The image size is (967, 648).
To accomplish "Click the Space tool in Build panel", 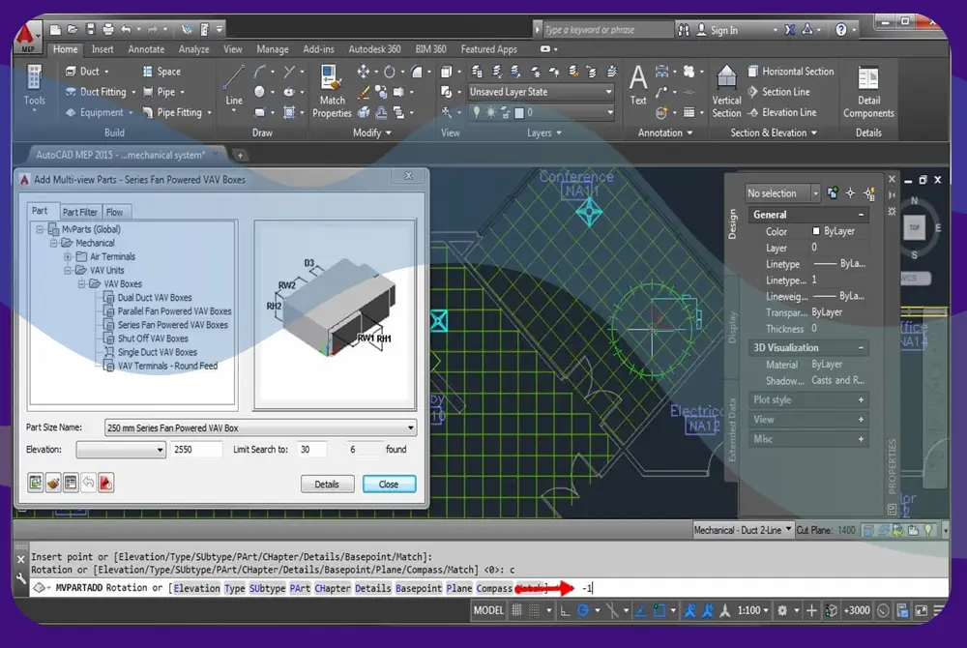I will coord(161,72).
